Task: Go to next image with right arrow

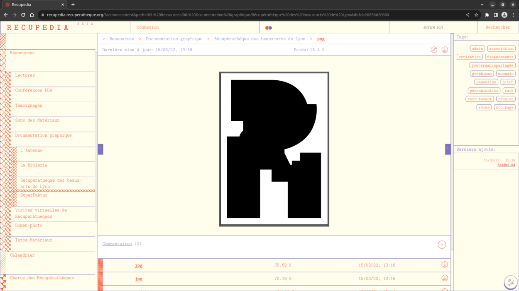Action: (448, 149)
